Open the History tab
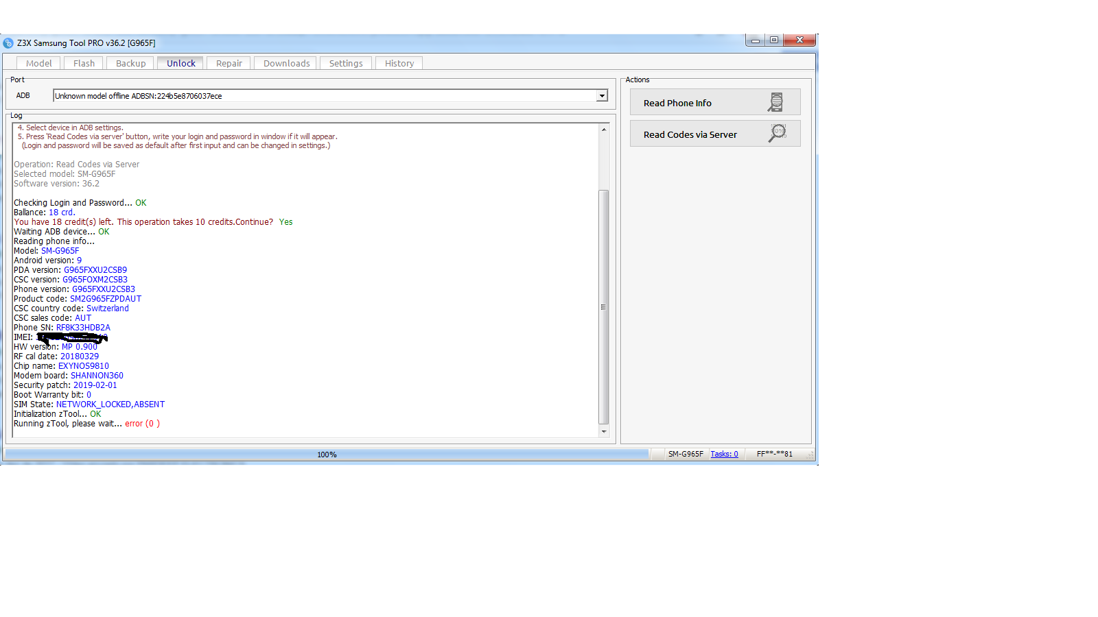1098x617 pixels. pyautogui.click(x=399, y=63)
